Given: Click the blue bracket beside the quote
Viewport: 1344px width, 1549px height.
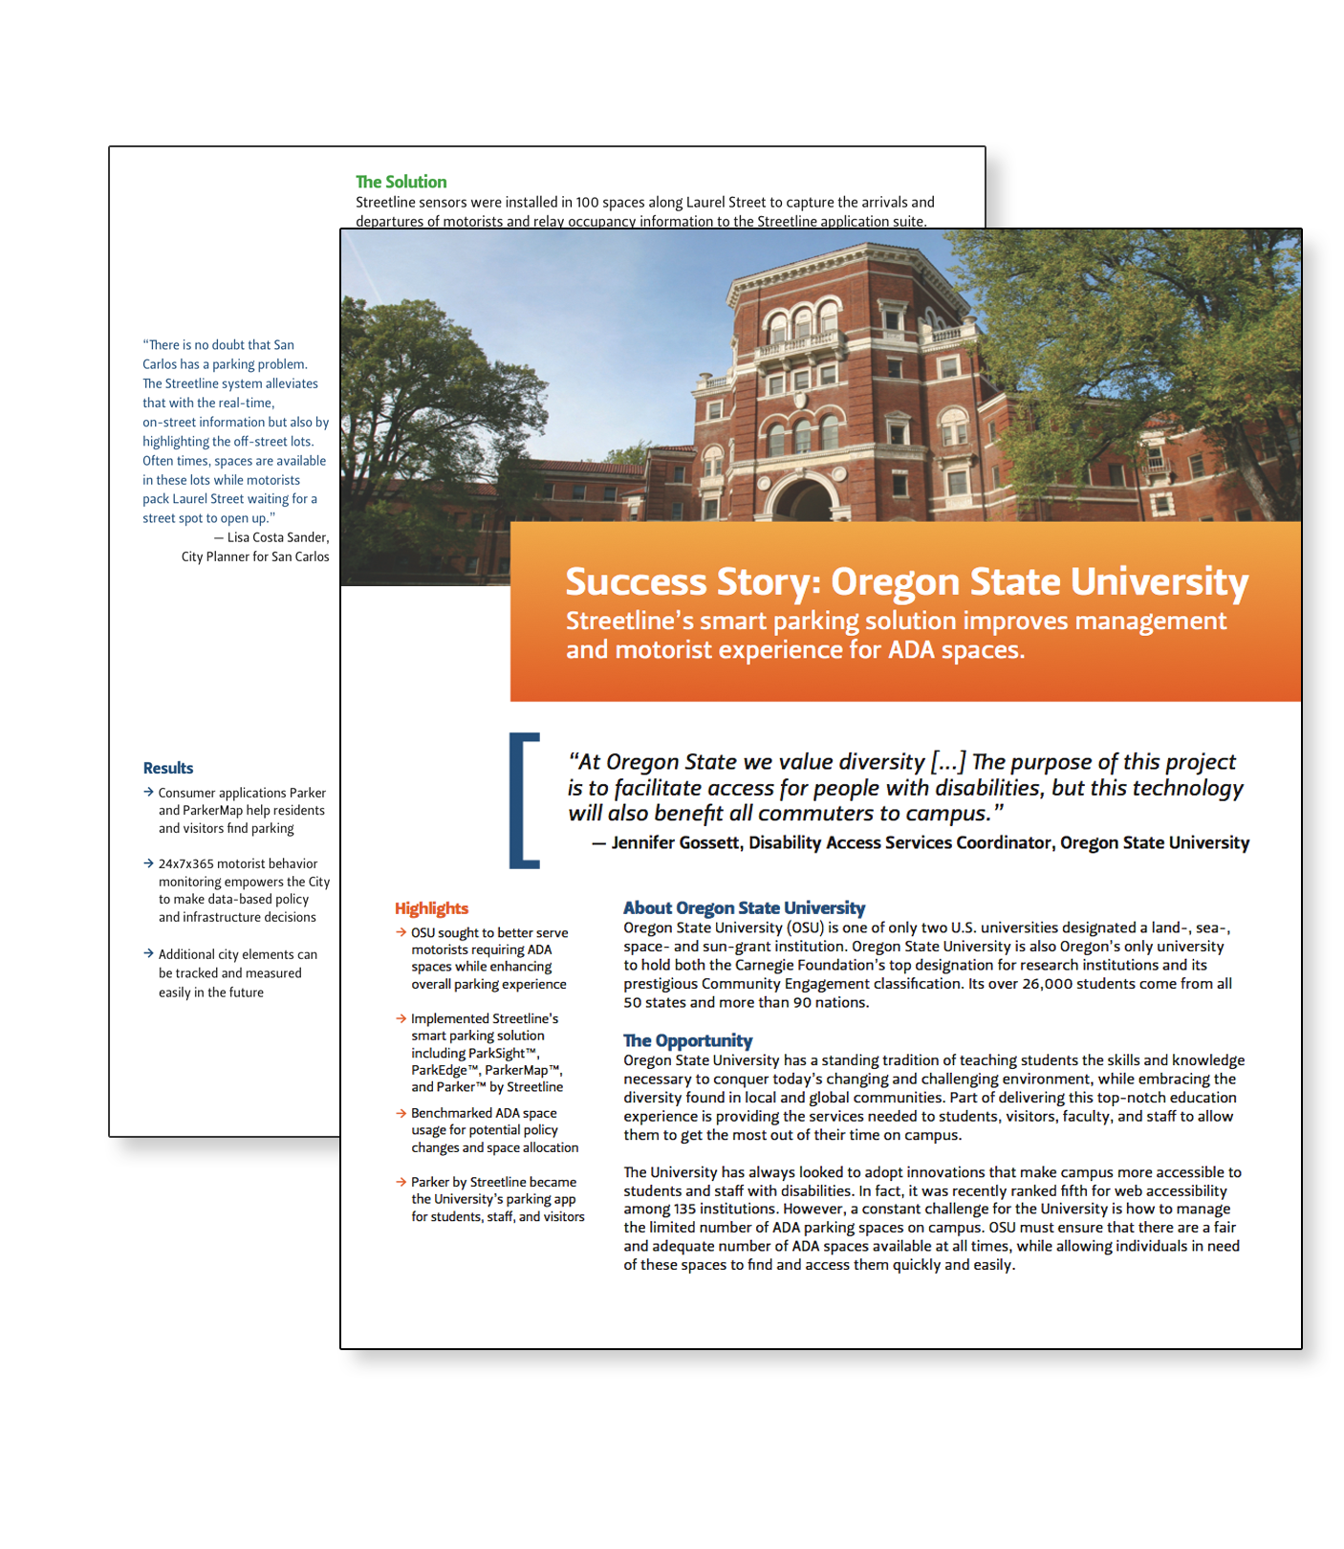Looking at the screenshot, I should tap(524, 800).
